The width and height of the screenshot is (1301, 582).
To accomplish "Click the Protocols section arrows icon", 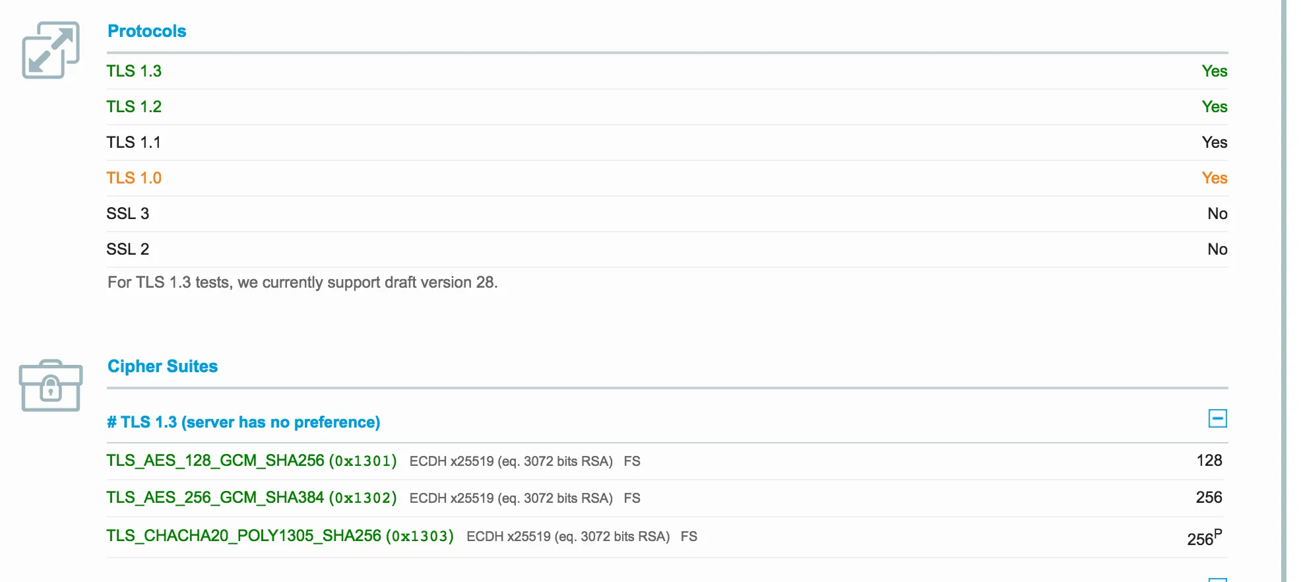I will pyautogui.click(x=51, y=50).
